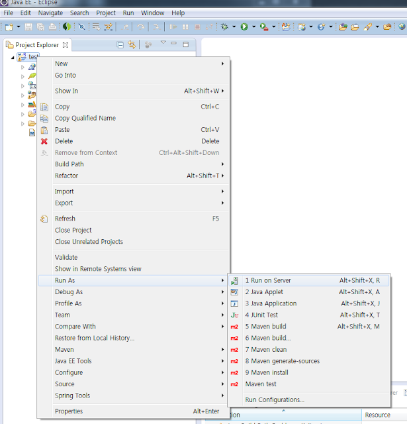The image size is (407, 424).
Task: Click the Run on Server icon
Action: [234, 281]
